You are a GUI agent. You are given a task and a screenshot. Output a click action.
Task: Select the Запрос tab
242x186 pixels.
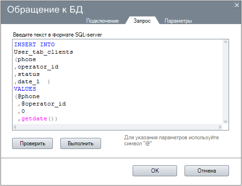click(142, 21)
